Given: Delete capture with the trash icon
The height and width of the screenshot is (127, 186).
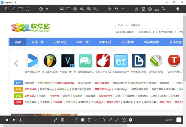Looking at the screenshot, I should click(x=177, y=9).
